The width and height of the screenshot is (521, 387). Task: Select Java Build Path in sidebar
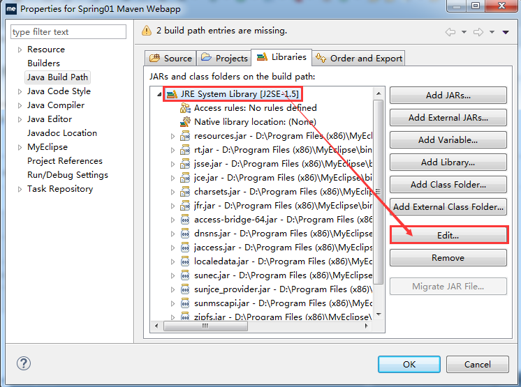(x=57, y=77)
